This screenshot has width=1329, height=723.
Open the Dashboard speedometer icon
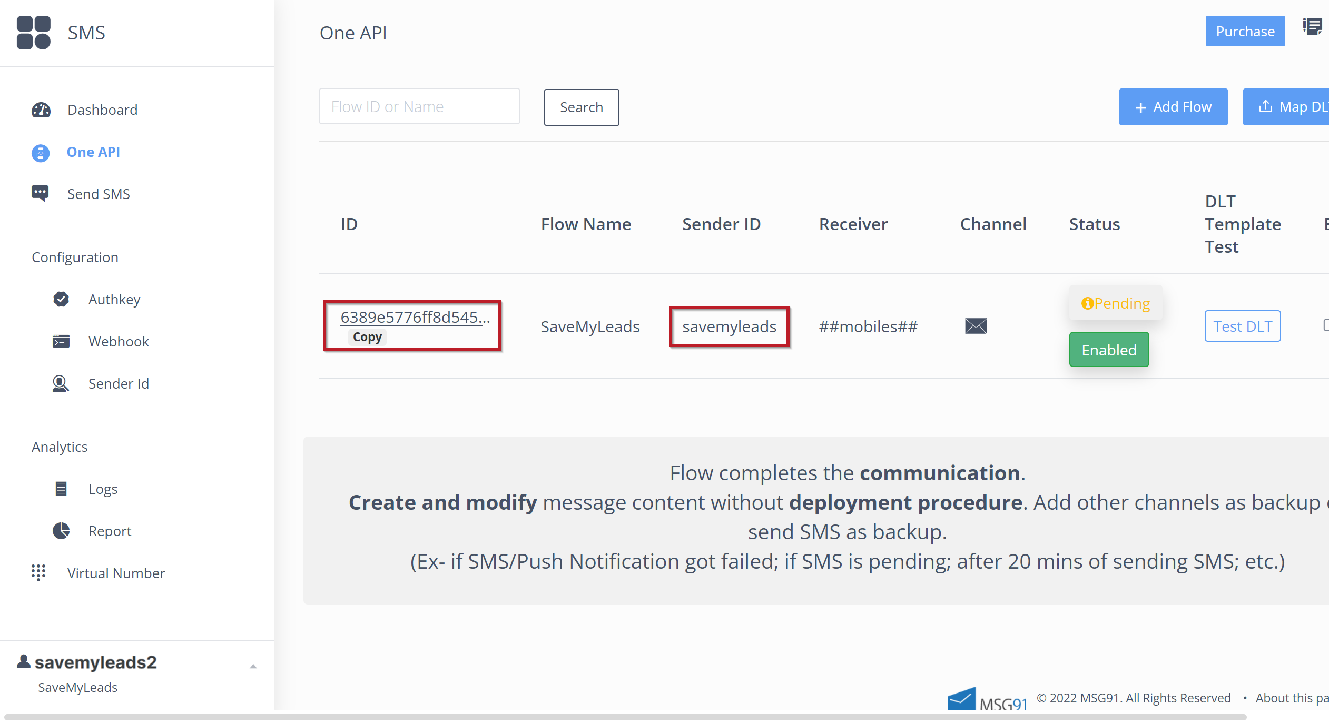(41, 110)
